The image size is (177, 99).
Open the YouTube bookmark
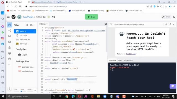click(x=12, y=11)
